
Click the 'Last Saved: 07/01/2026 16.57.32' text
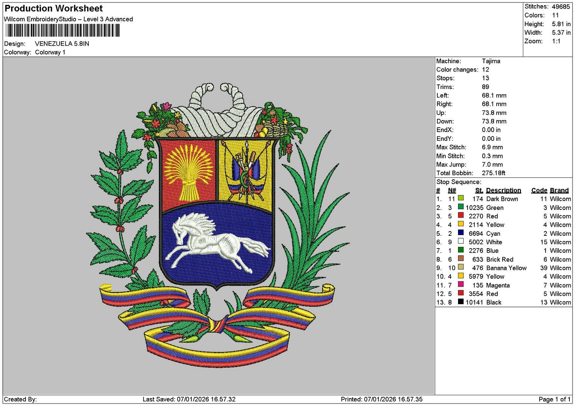[189, 399]
